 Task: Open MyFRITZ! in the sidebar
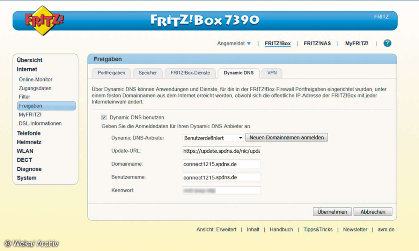coord(30,114)
